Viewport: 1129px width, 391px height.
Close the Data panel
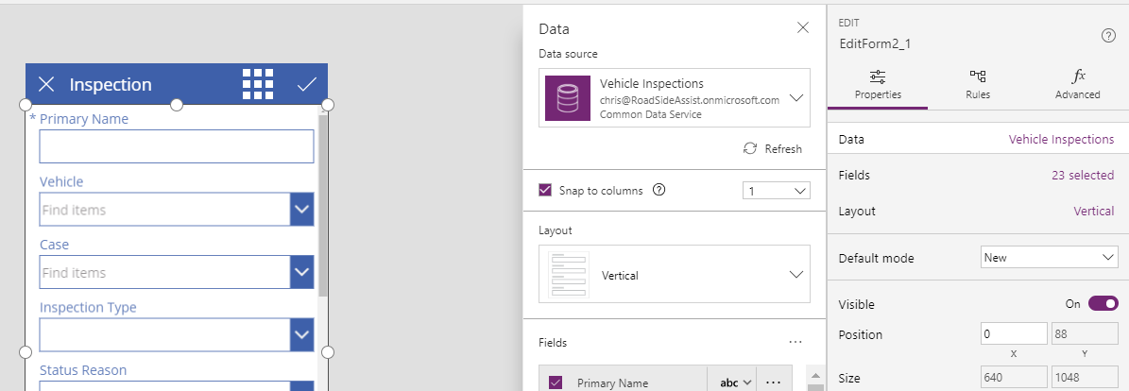click(x=803, y=28)
